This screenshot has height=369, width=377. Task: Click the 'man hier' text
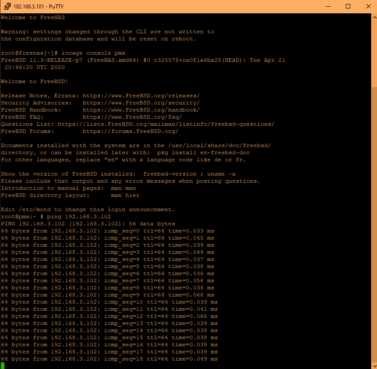(125, 195)
